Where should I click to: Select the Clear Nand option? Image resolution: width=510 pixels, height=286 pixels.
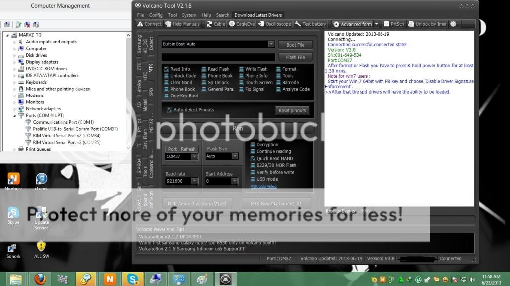point(178,82)
